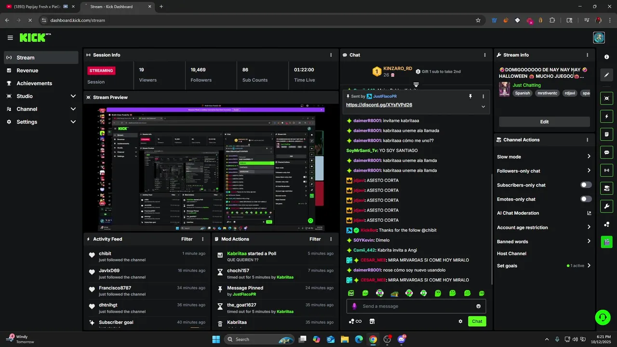Open the user avatar in the Kick header
The width and height of the screenshot is (617, 347).
[599, 38]
